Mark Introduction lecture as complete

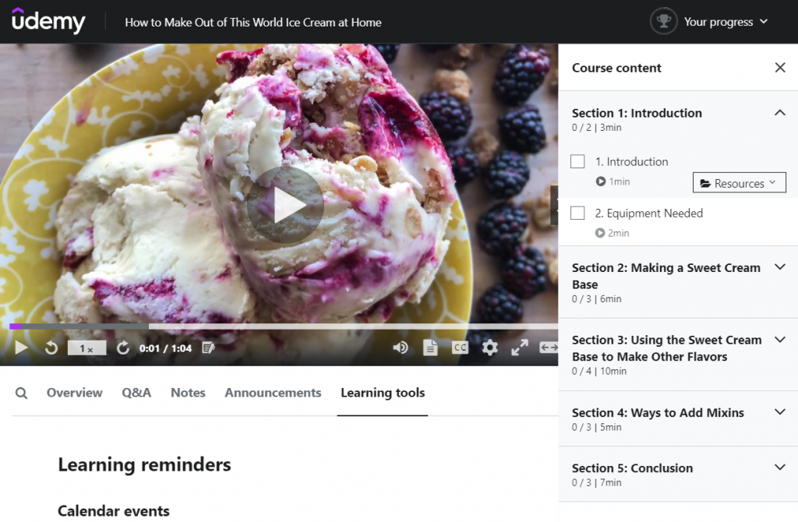(x=577, y=161)
